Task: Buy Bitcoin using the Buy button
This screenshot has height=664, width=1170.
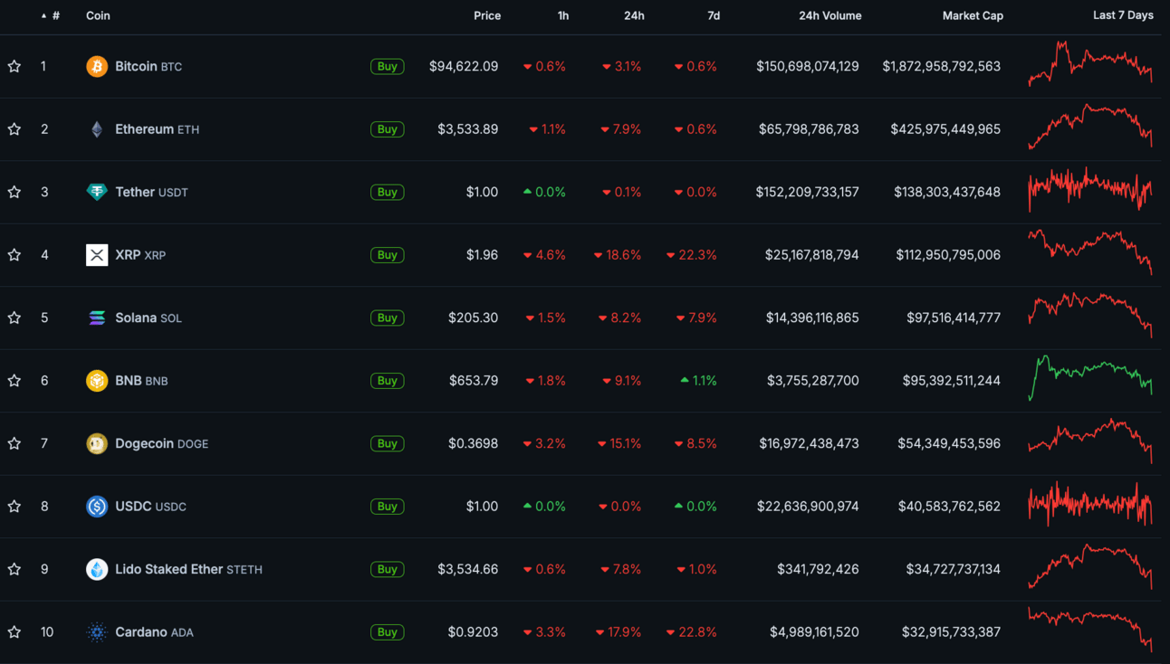Action: click(x=387, y=66)
